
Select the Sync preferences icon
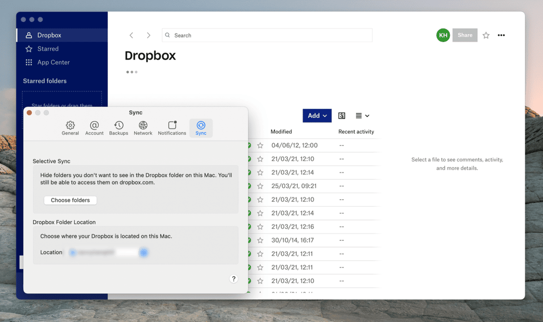(x=201, y=128)
